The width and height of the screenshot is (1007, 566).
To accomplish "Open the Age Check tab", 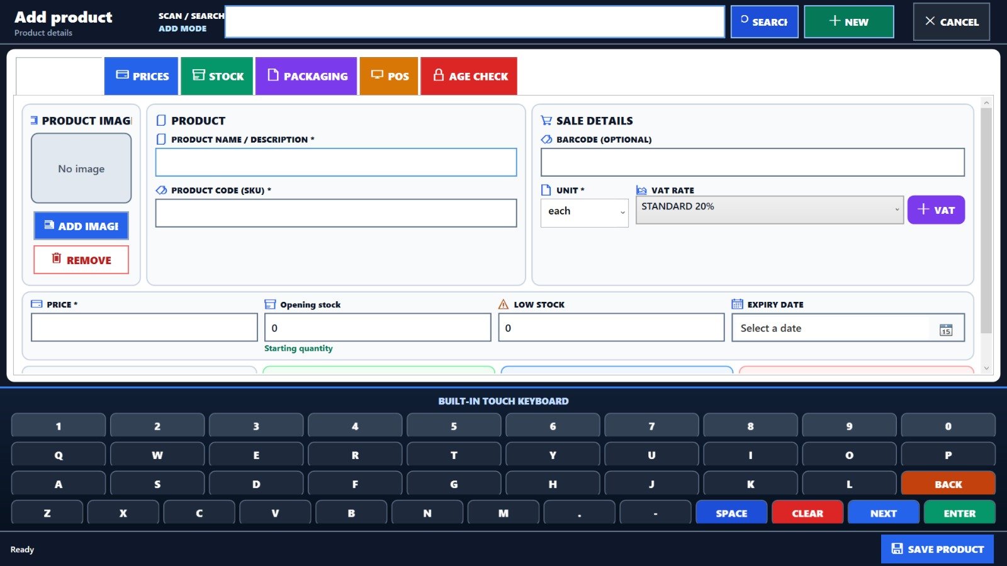I will coord(469,76).
